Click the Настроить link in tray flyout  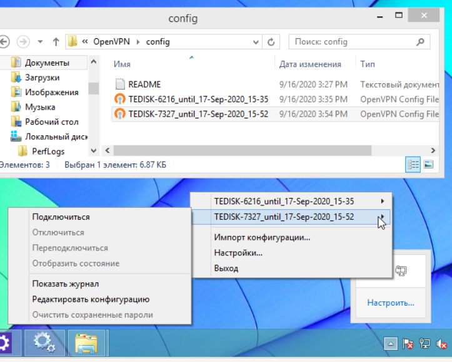click(390, 303)
